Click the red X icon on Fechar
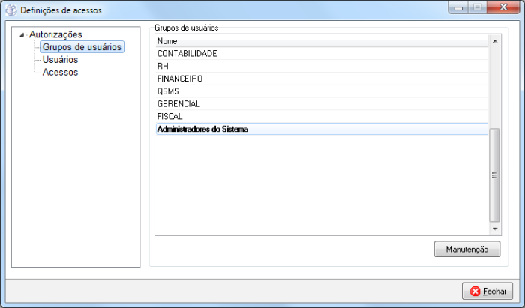The width and height of the screenshot is (525, 308). coord(475,291)
